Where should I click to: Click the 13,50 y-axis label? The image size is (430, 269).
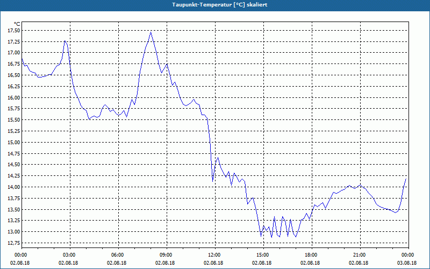point(13,209)
